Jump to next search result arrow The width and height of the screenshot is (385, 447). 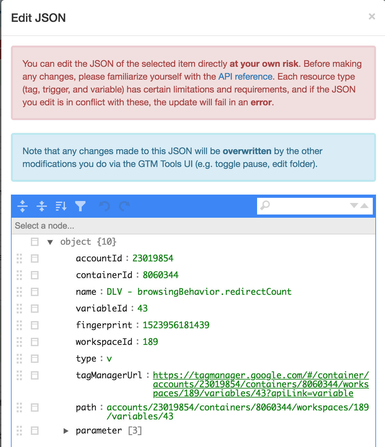click(x=354, y=206)
